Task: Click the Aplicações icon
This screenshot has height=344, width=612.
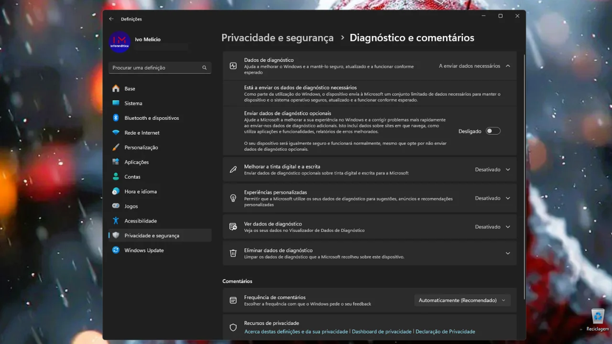Action: 116,162
